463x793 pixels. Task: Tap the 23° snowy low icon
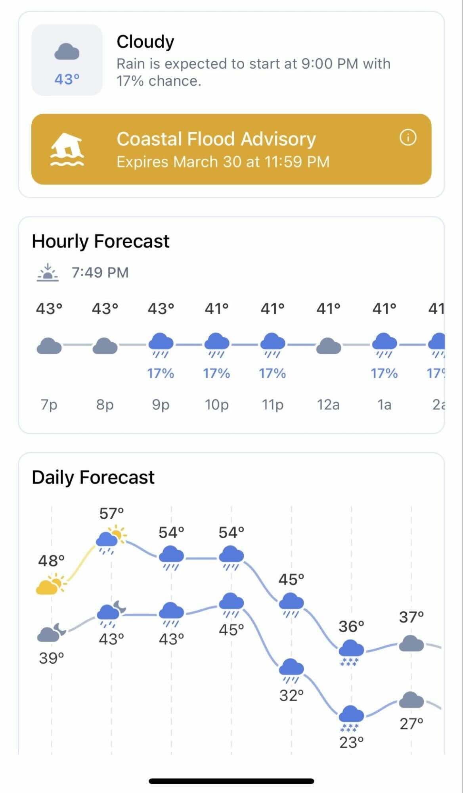point(351,718)
